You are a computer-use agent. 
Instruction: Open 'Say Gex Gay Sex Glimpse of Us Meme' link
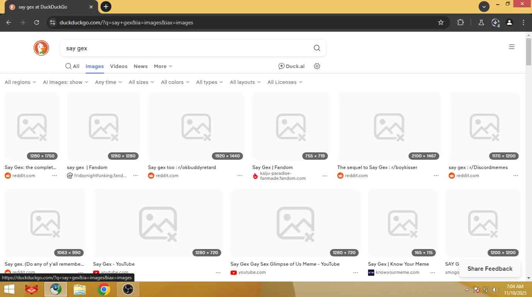click(x=285, y=264)
